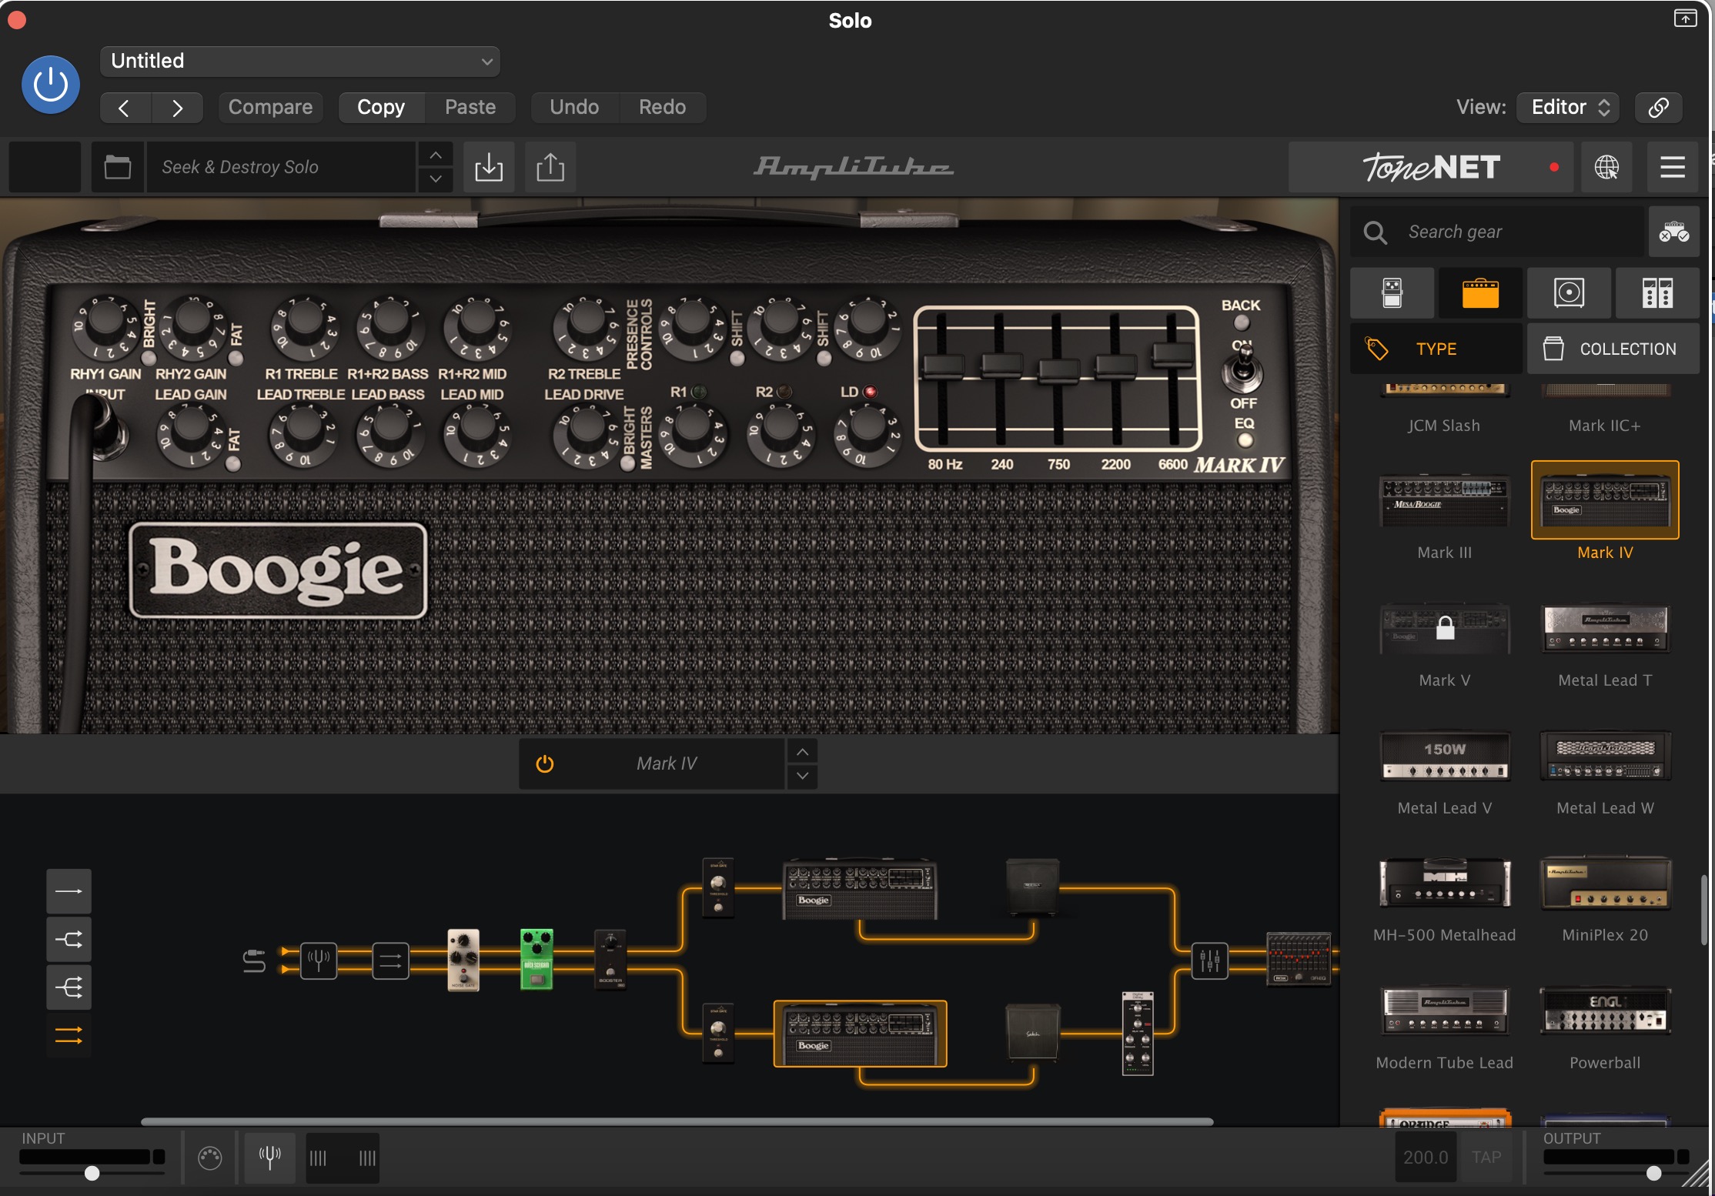The height and width of the screenshot is (1196, 1715).
Task: Switch to TYPE filter tab
Action: [x=1436, y=349]
